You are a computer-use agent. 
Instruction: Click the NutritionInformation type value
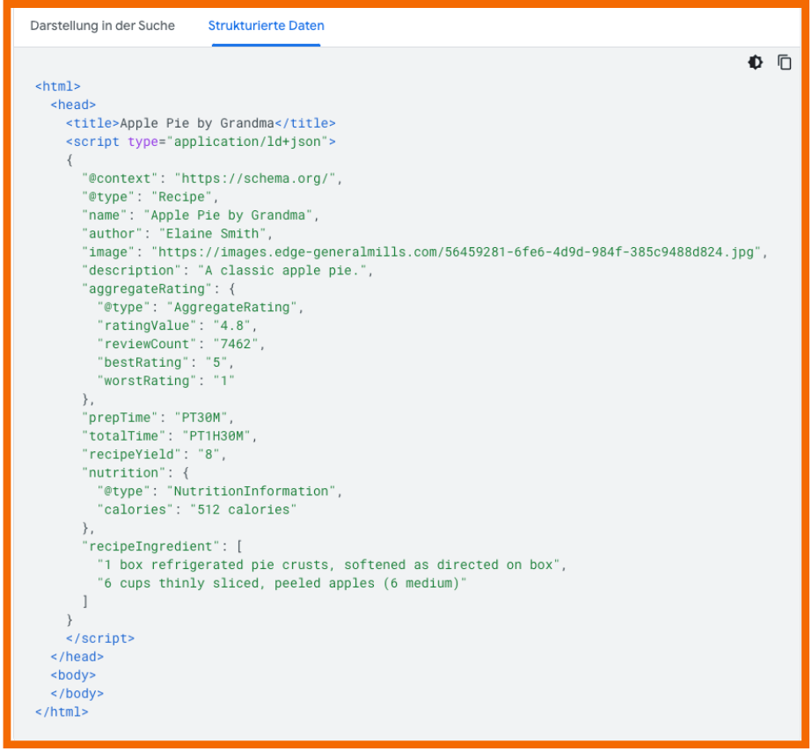[251, 492]
